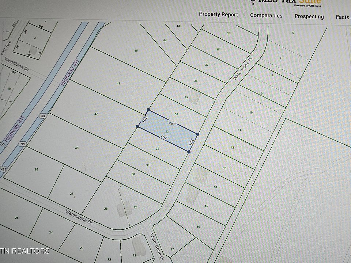351x263 pixels.
Task: Select parcel 48 on the map
Action: coord(77,148)
